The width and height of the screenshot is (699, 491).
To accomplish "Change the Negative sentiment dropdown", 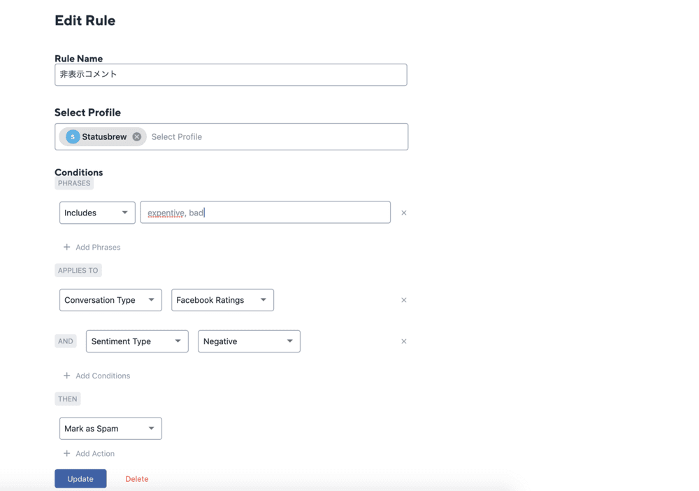I will [249, 341].
